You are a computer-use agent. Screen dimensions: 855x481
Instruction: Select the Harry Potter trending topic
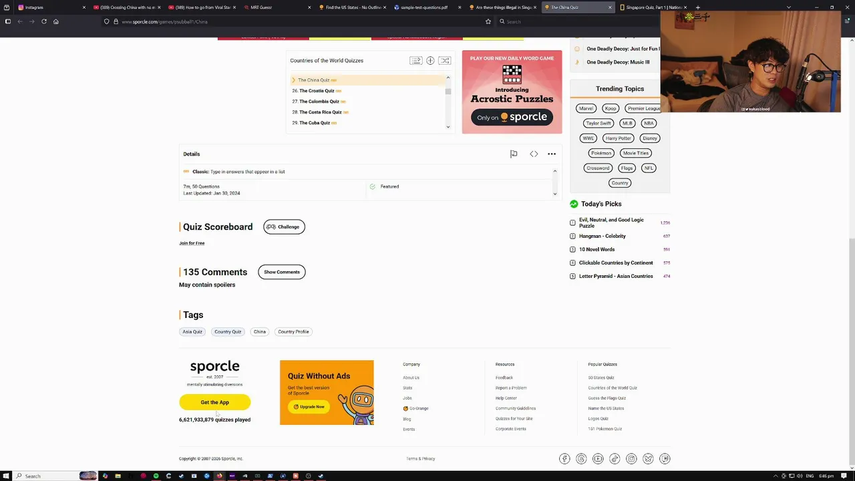618,138
